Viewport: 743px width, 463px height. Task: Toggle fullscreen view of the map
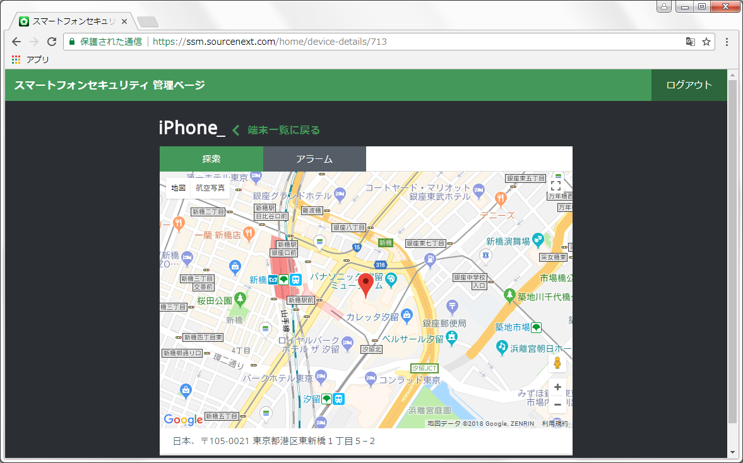(x=556, y=185)
